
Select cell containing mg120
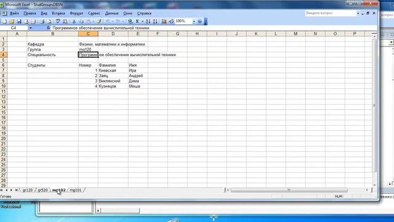(x=88, y=49)
